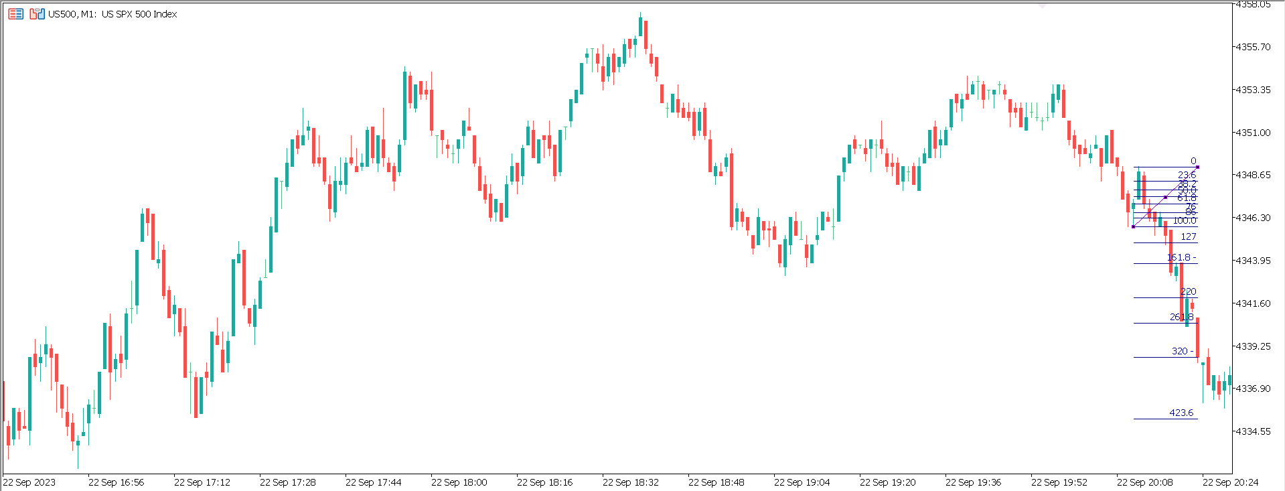1285x491 pixels.
Task: Click the 4341.60 price on the price scale
Action: pos(1253,303)
